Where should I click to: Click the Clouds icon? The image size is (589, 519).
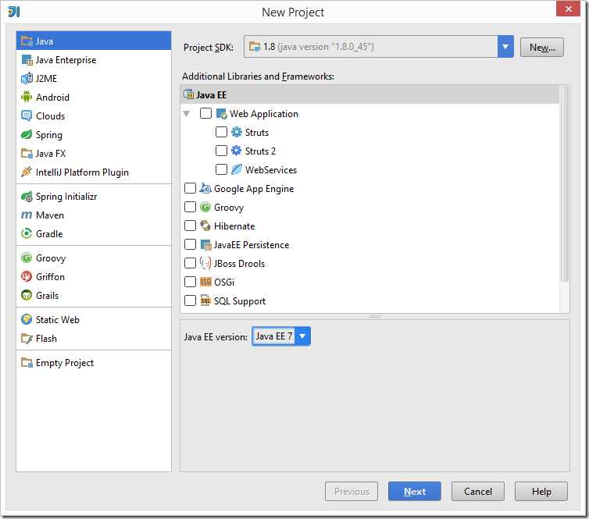point(27,116)
